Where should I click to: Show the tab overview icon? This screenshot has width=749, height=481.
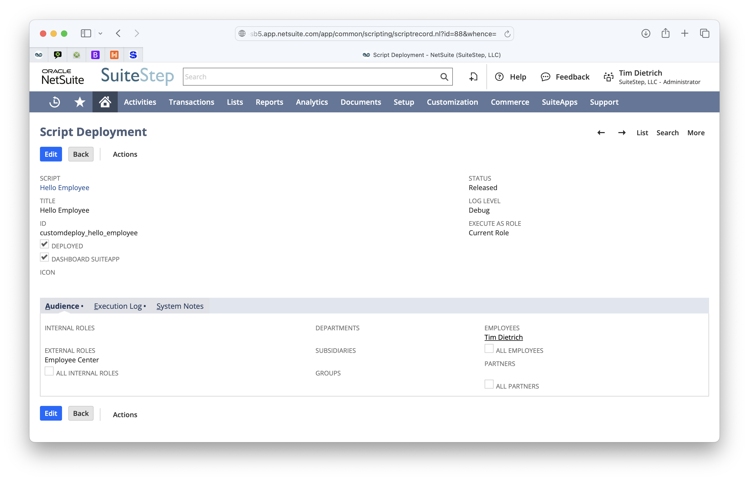point(704,33)
